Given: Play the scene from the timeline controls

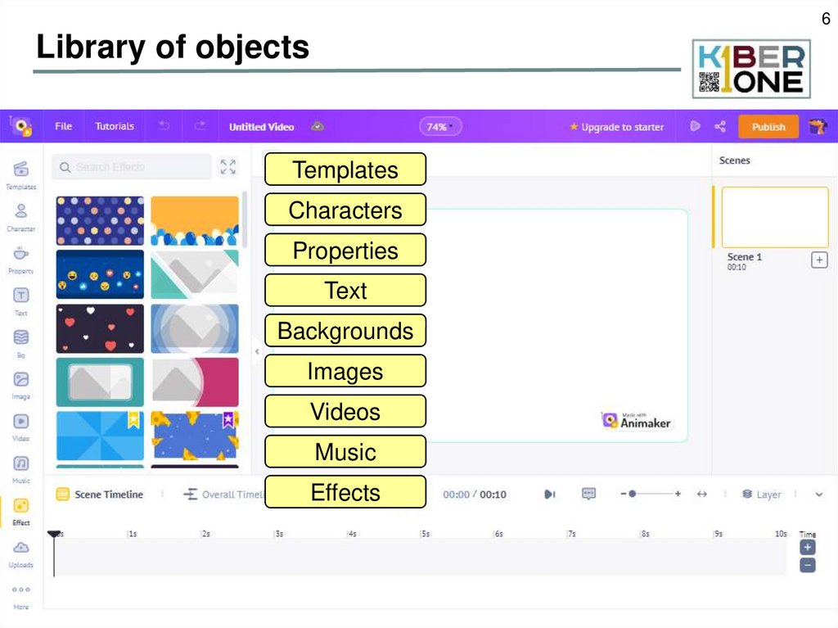Looking at the screenshot, I should pyautogui.click(x=549, y=495).
